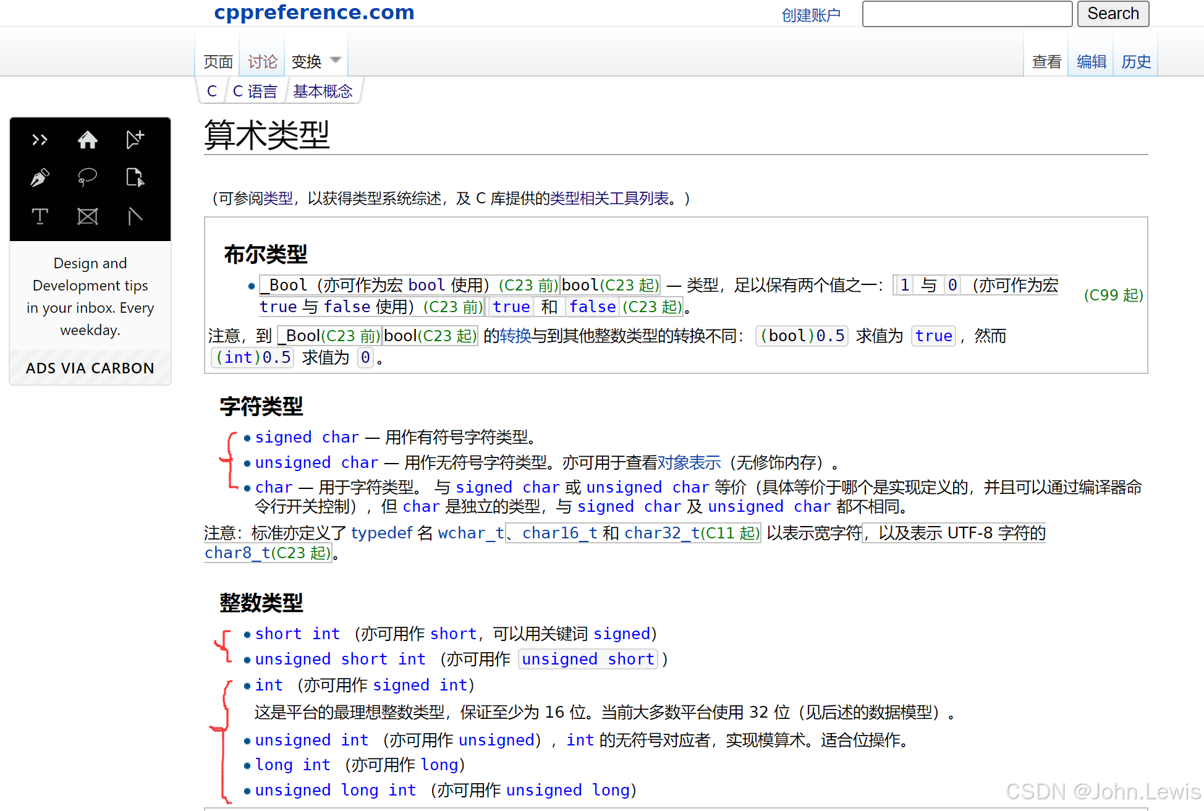
Task: Click the document with cursor icon
Action: click(135, 178)
